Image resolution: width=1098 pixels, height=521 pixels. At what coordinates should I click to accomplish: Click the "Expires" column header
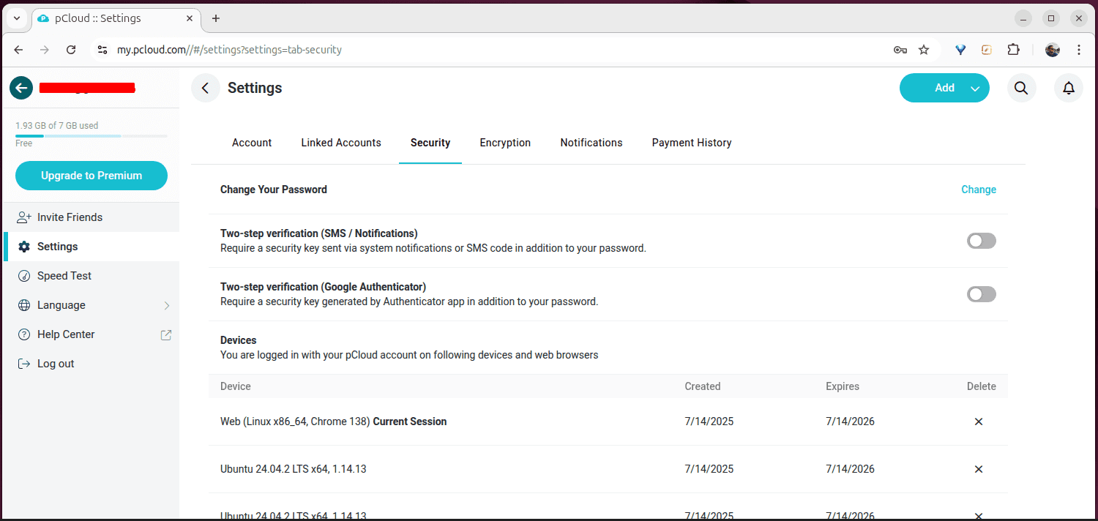click(x=843, y=386)
